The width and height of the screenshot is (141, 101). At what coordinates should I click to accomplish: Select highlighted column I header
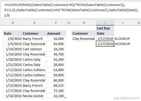(105, 23)
